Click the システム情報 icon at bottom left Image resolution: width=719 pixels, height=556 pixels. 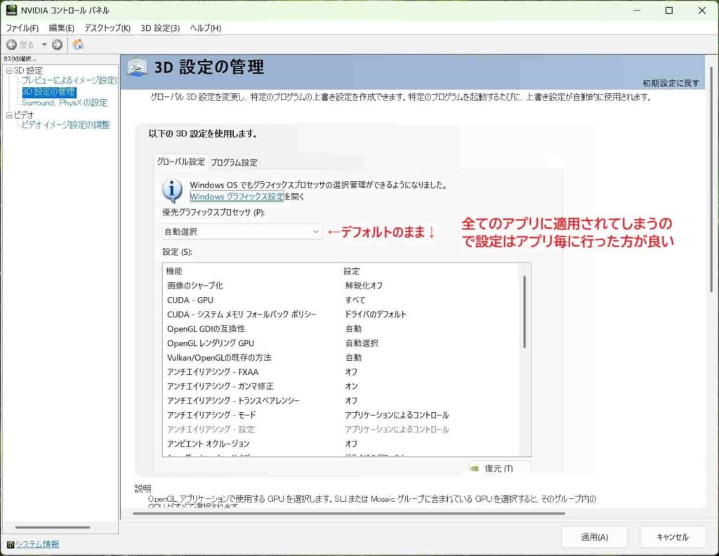tap(10, 545)
